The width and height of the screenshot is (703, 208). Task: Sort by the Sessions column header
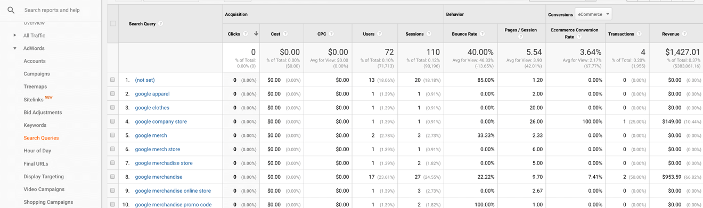click(x=414, y=34)
